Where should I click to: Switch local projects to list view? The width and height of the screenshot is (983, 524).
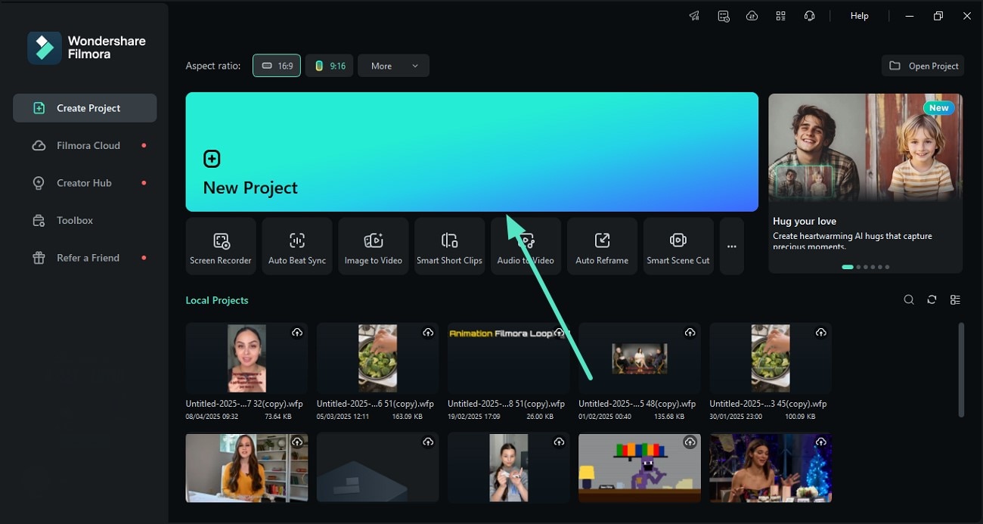955,300
